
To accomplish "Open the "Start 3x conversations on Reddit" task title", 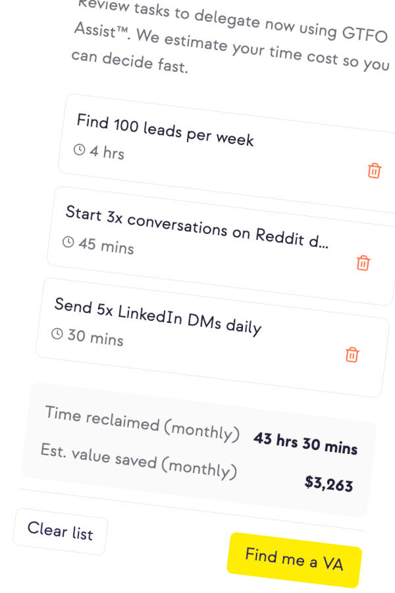I will point(197,228).
